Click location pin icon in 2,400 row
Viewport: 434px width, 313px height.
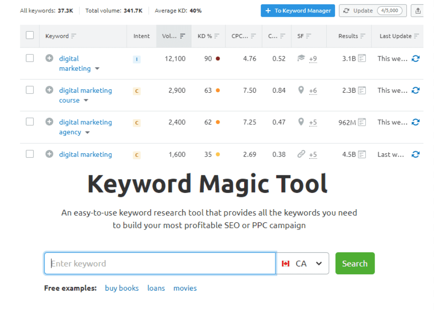point(301,122)
